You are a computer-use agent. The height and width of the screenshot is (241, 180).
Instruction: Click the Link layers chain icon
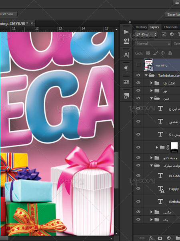tap(142, 238)
